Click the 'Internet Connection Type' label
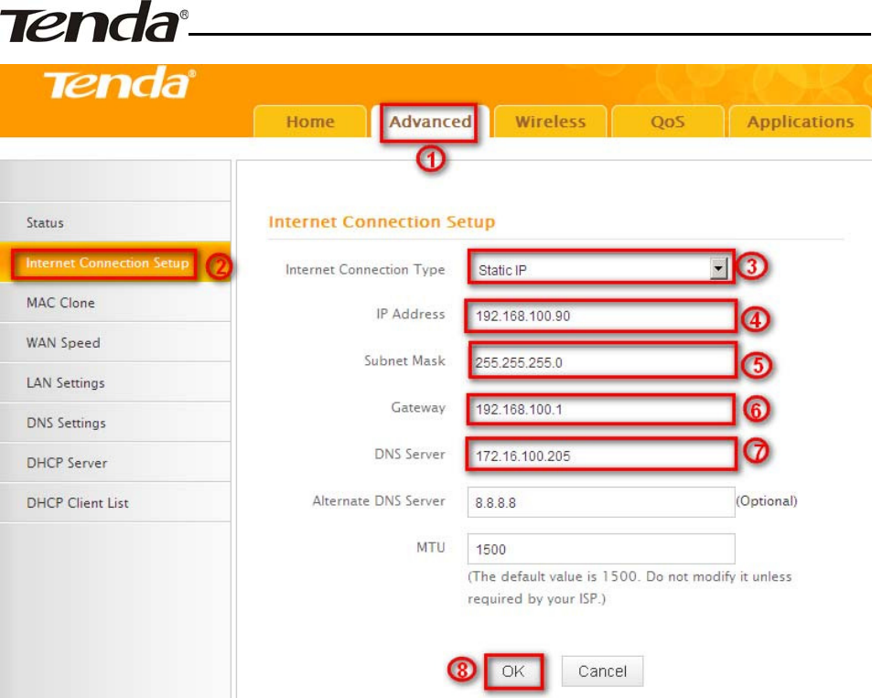The height and width of the screenshot is (698, 872). (x=365, y=270)
